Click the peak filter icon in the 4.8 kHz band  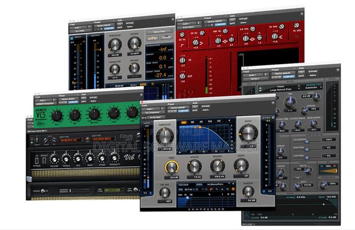[252, 39]
